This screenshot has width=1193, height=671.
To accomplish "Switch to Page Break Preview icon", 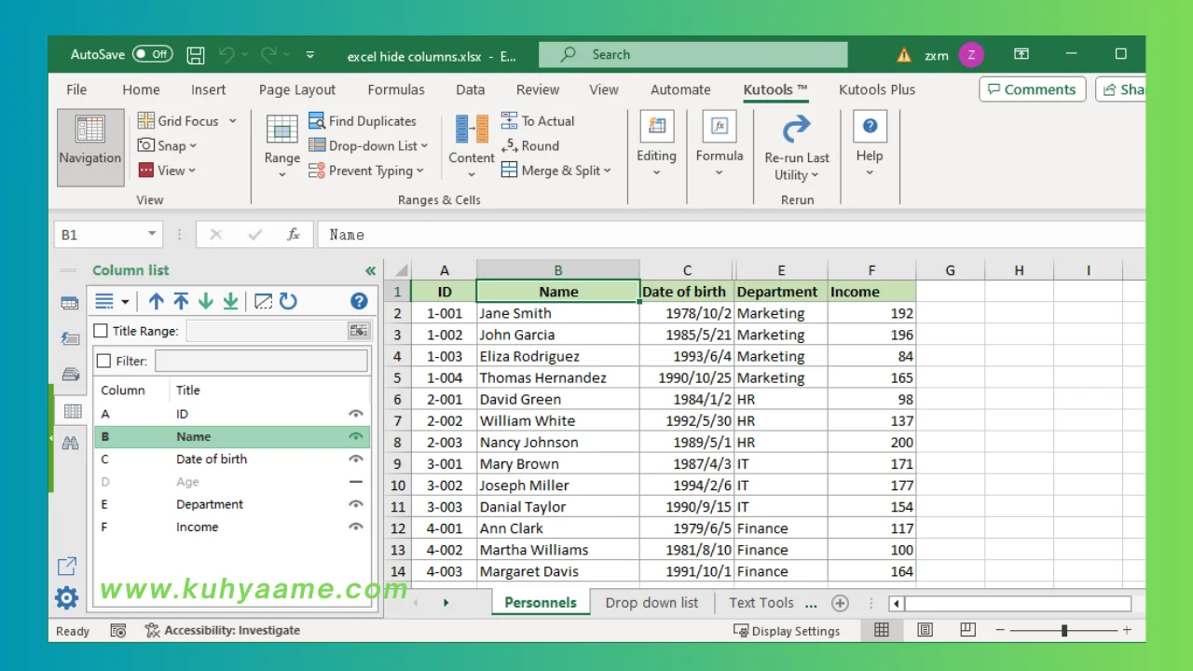I will click(x=968, y=630).
